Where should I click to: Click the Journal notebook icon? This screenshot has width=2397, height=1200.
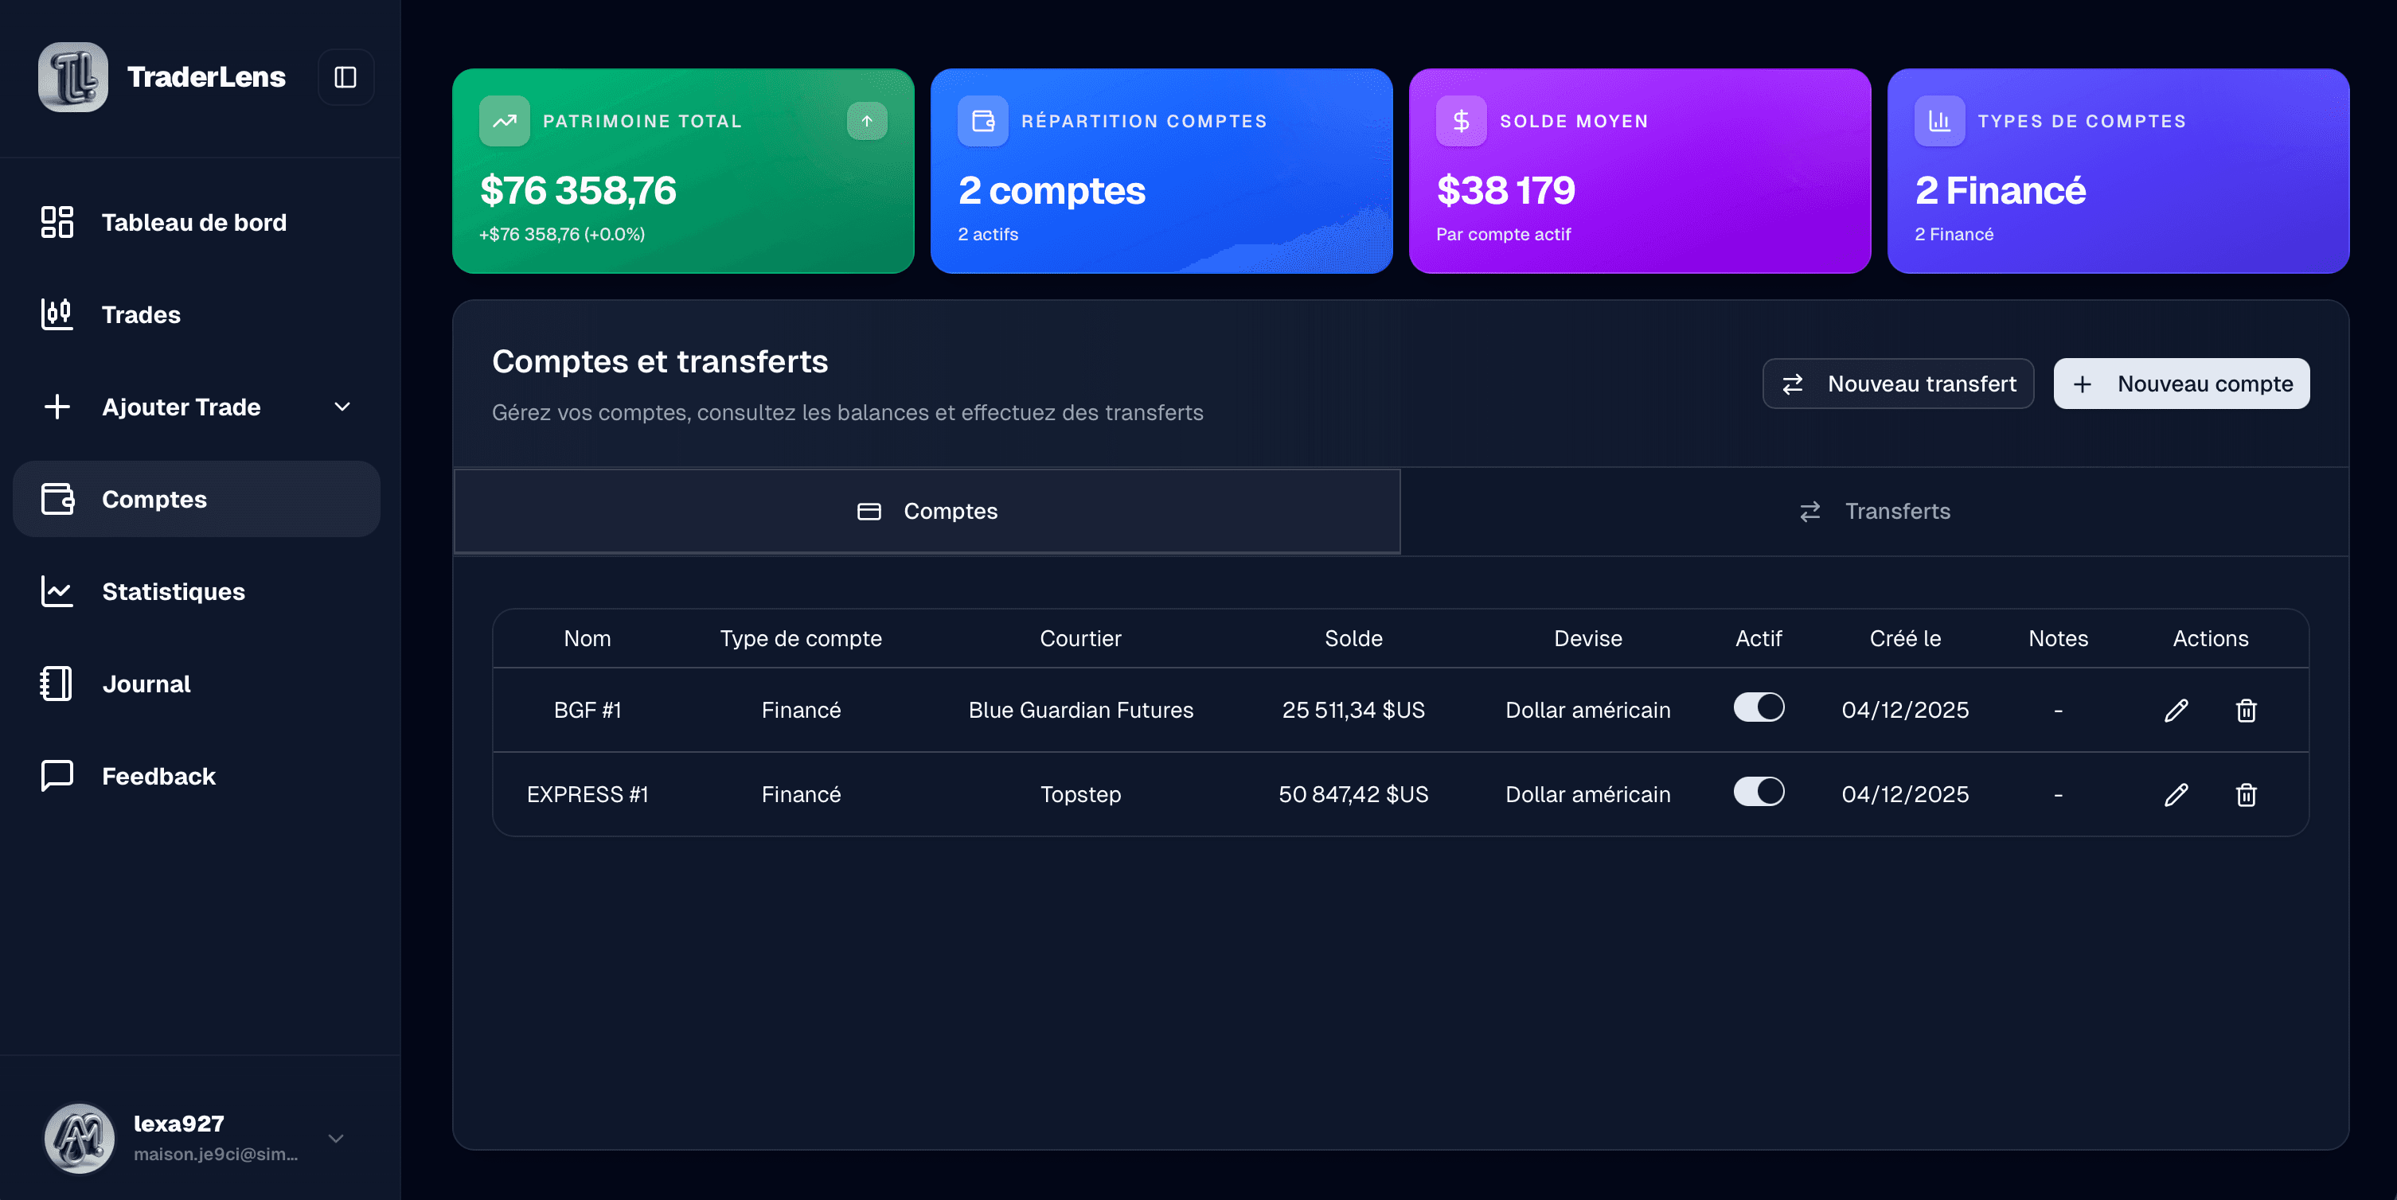tap(57, 684)
